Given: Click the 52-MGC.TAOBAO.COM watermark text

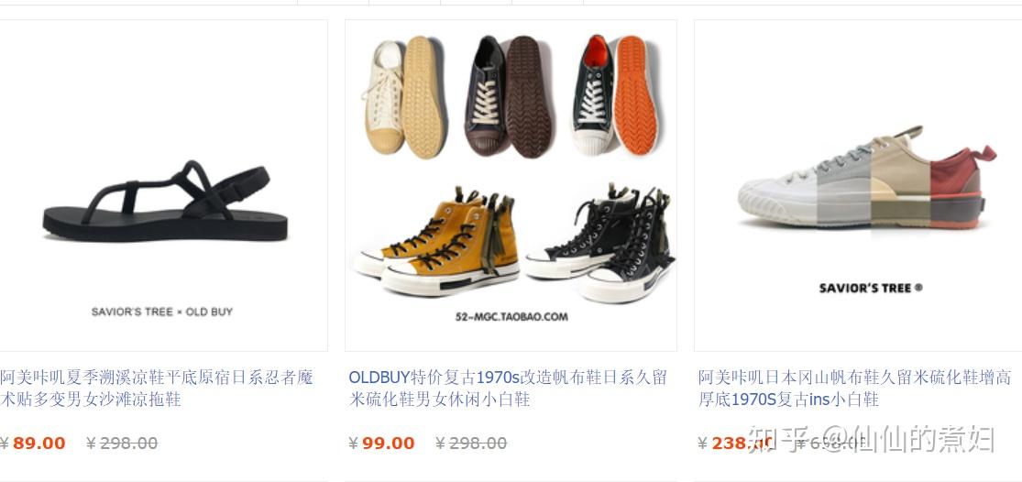Looking at the screenshot, I should click(x=511, y=317).
